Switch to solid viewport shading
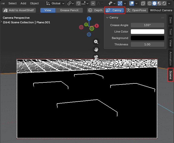Image resolution: width=174 pixels, height=143 pixels. pyautogui.click(x=154, y=3)
